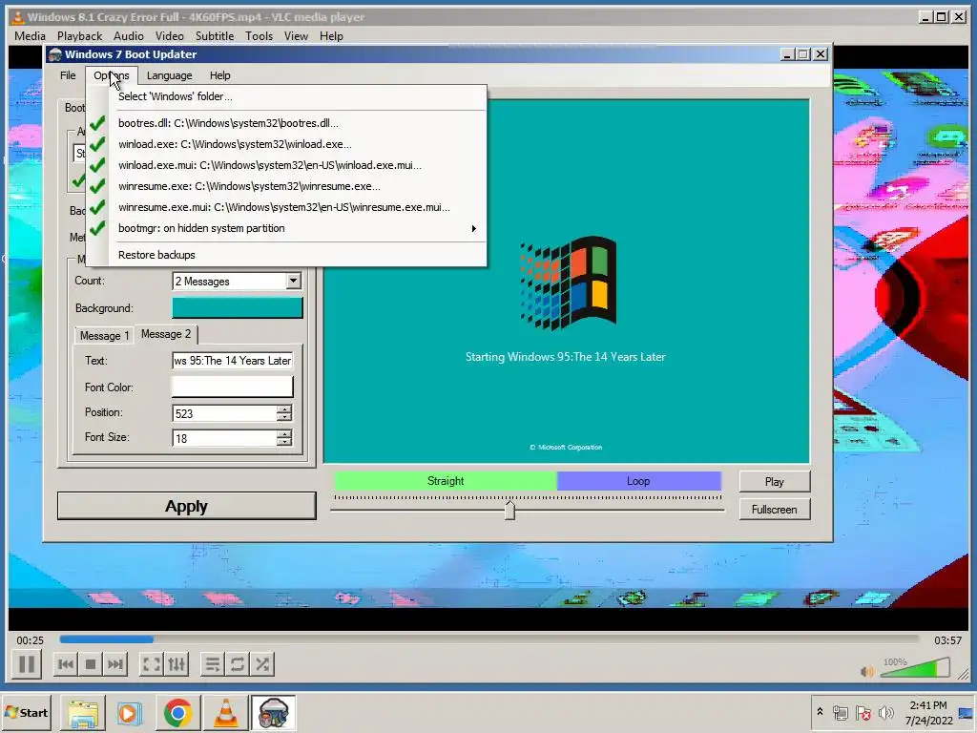Open Windows Media Player taskbar icon

130,712
